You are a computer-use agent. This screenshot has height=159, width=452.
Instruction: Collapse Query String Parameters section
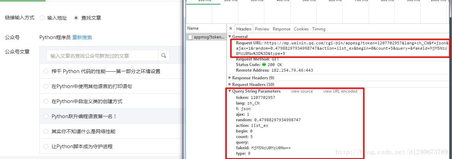click(230, 92)
